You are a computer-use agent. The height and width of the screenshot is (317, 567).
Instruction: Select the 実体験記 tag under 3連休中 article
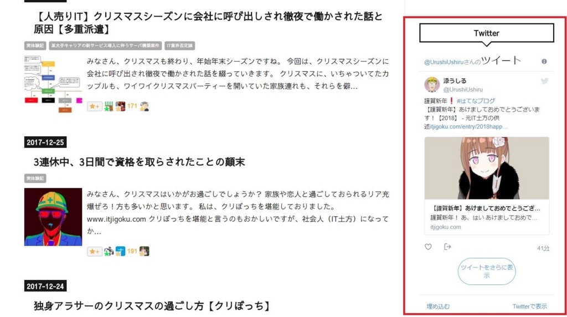pyautogui.click(x=35, y=178)
